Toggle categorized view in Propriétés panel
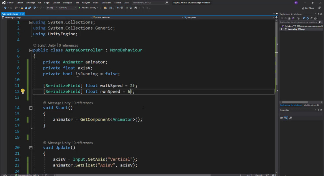Image resolution: width=324 pixels, height=176 pixels. (282, 118)
